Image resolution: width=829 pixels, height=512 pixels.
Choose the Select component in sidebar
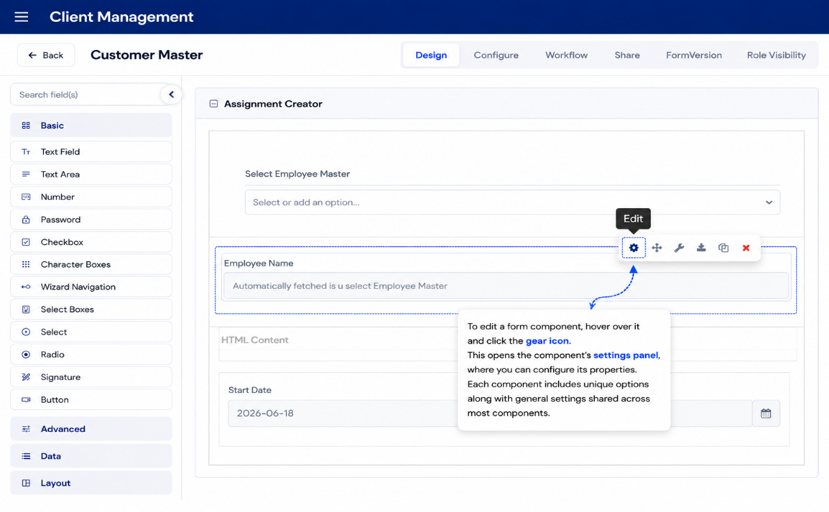tap(91, 332)
